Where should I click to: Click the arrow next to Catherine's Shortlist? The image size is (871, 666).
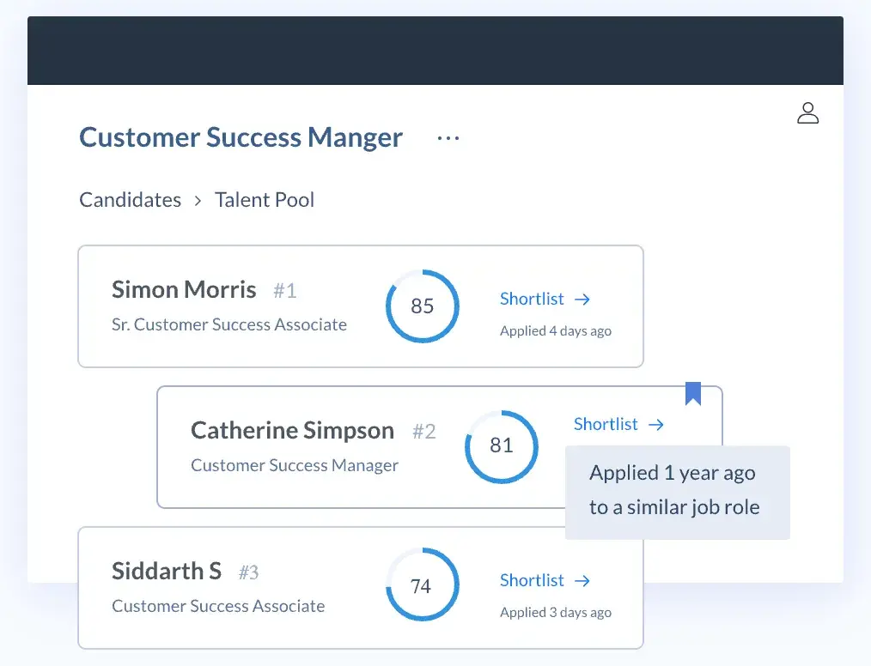point(656,425)
